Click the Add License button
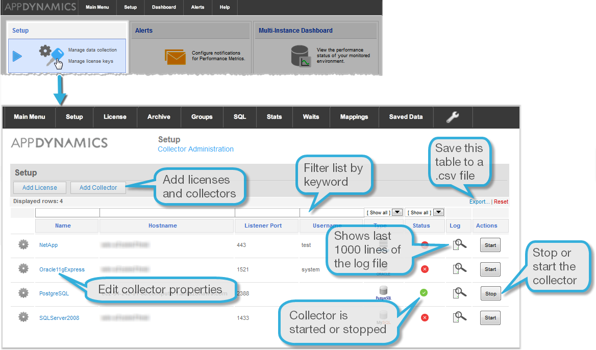The width and height of the screenshot is (596, 350). tap(39, 188)
